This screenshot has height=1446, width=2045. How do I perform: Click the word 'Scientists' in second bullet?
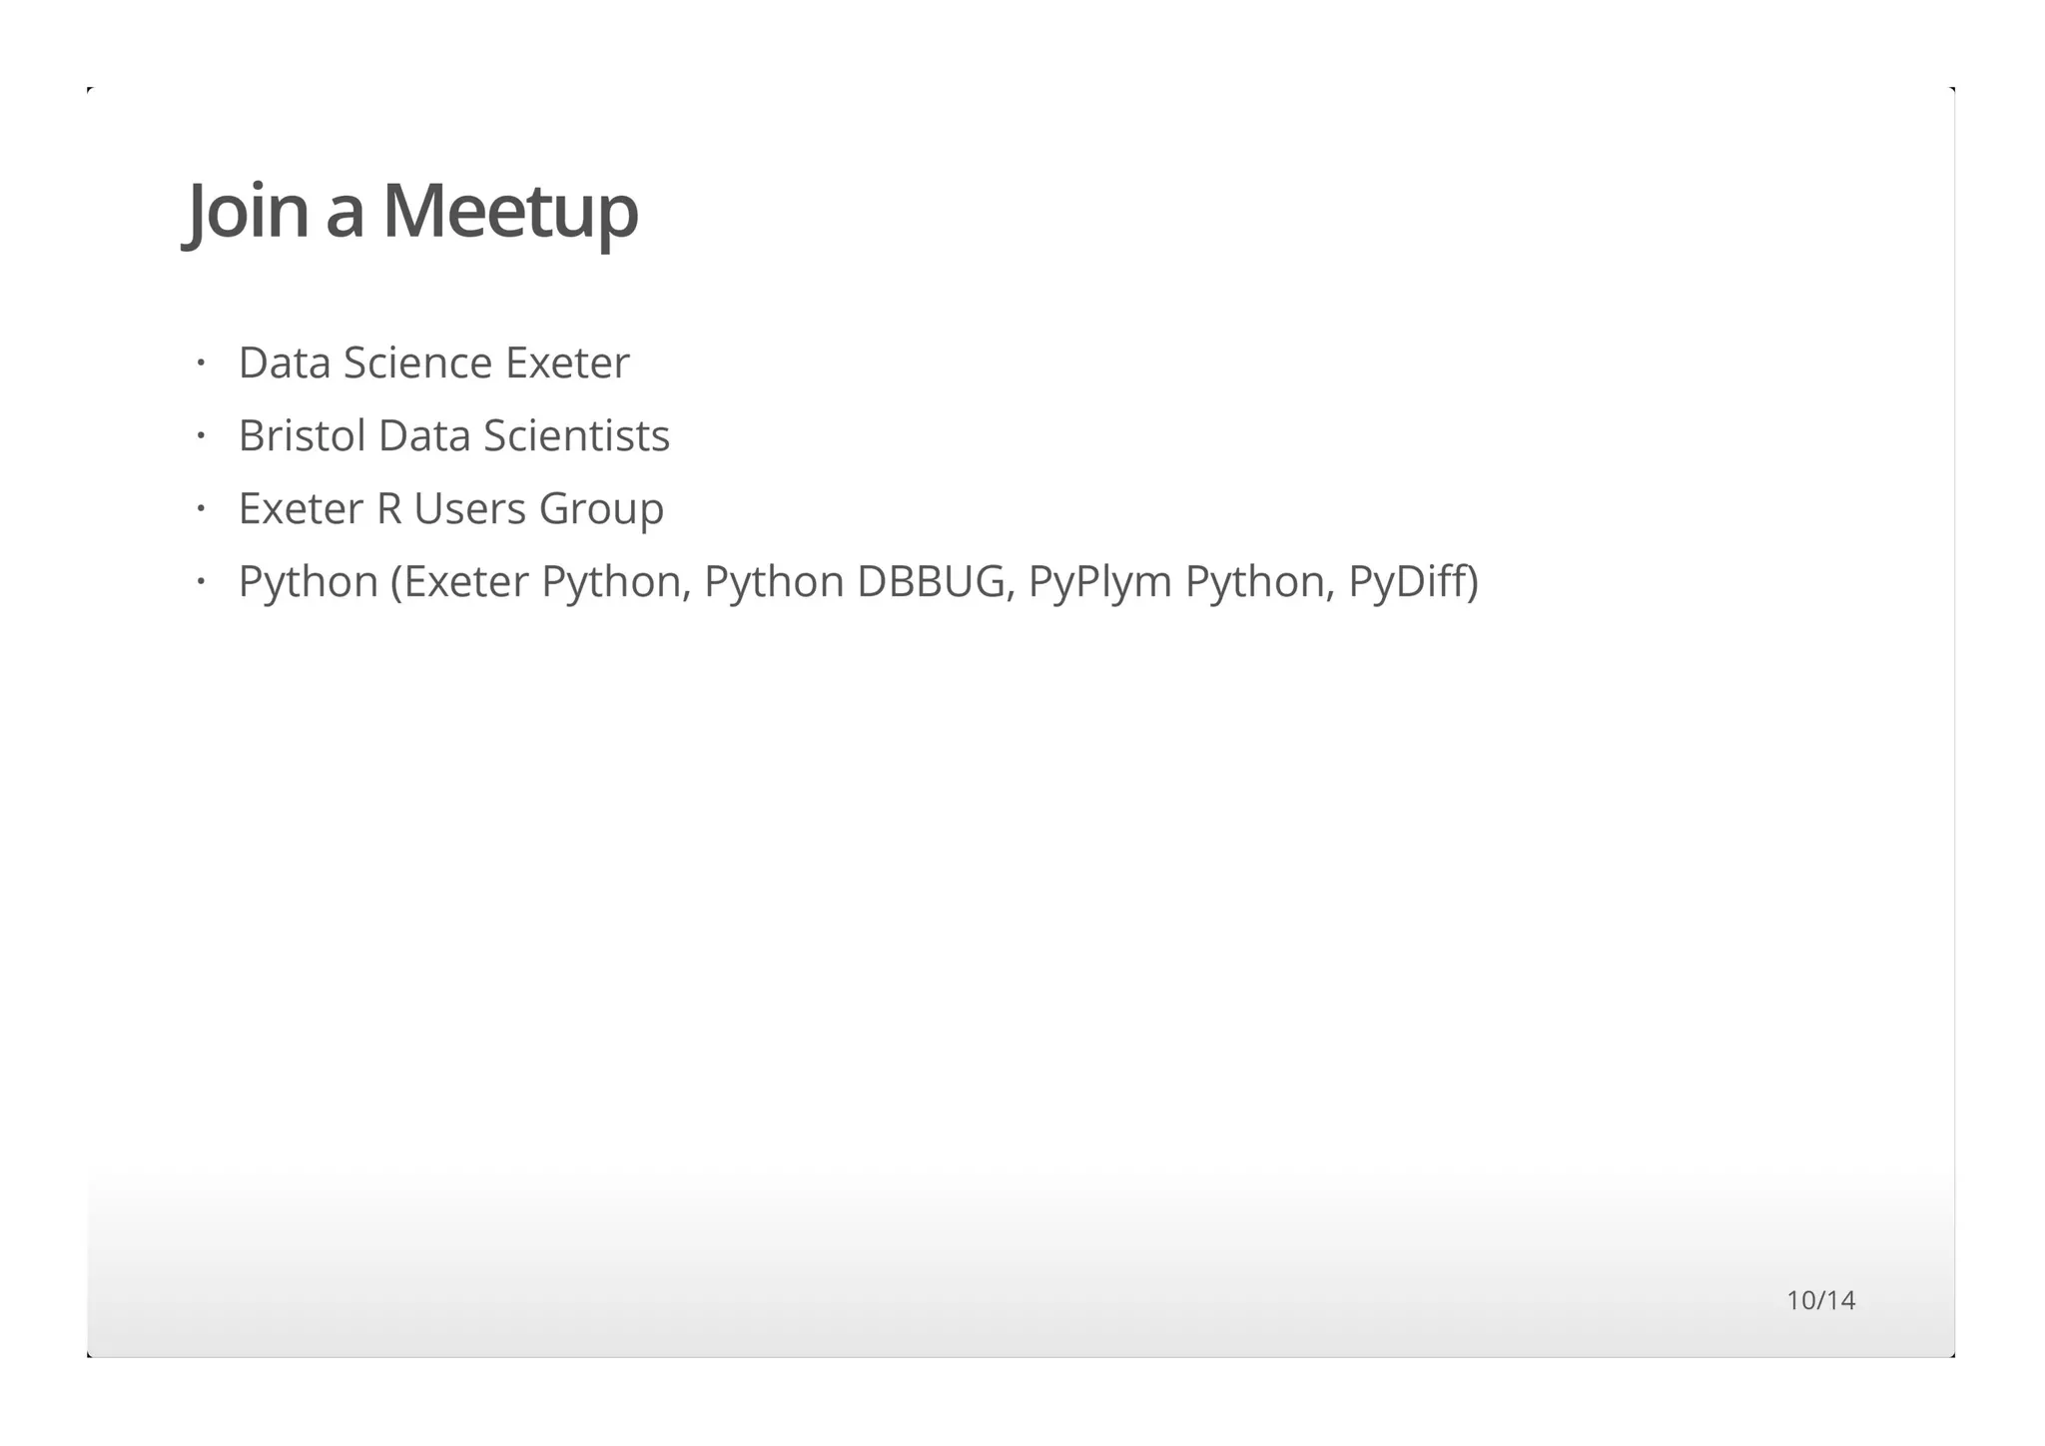point(576,435)
